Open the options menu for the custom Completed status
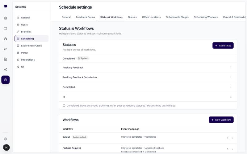 coord(231,87)
